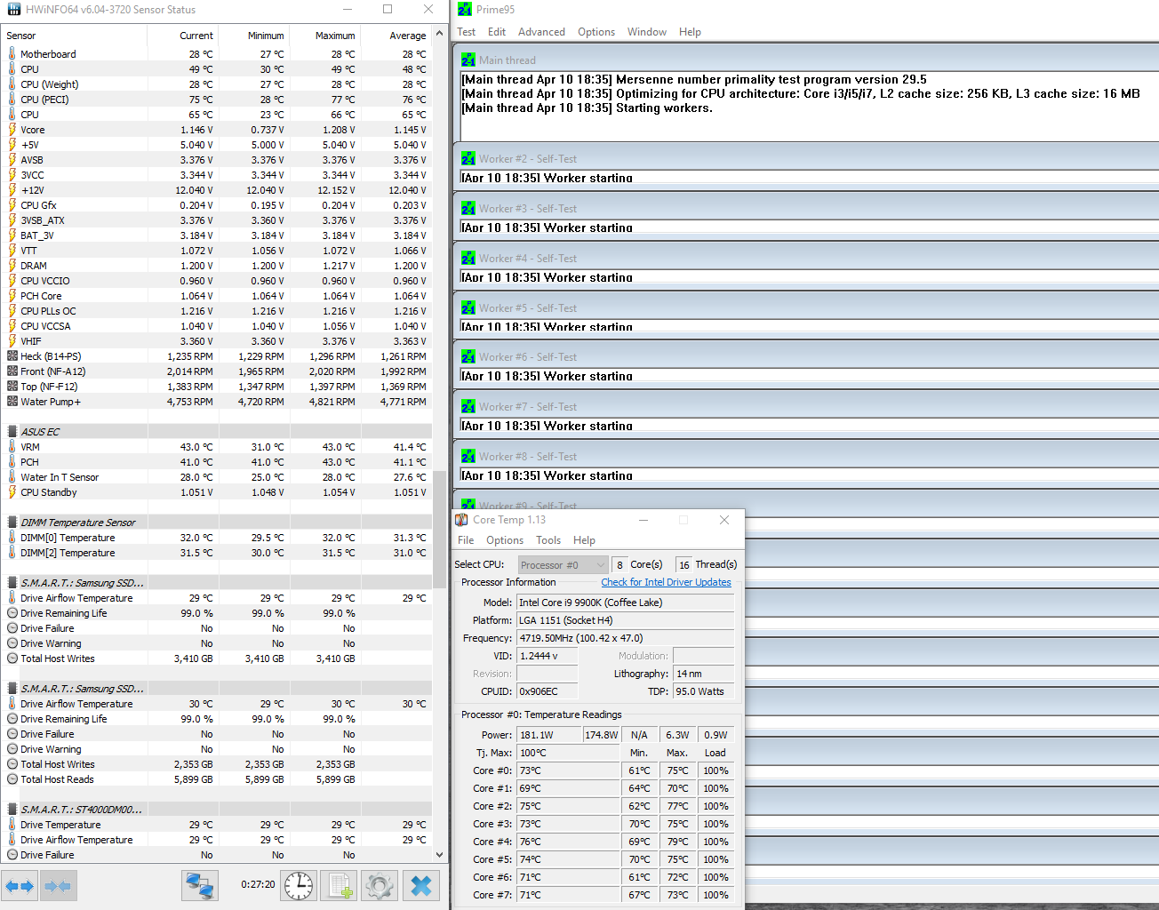Click the Water Pump+ fan icon
1159x910 pixels.
12,402
